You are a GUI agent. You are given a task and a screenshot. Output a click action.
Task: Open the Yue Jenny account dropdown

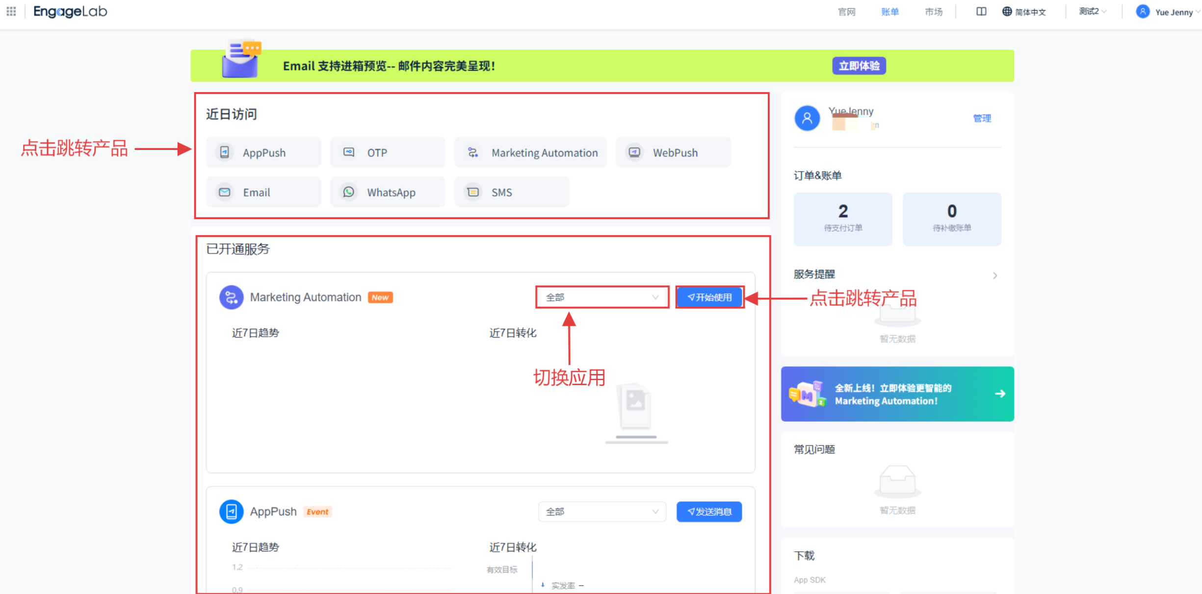pyautogui.click(x=1168, y=12)
